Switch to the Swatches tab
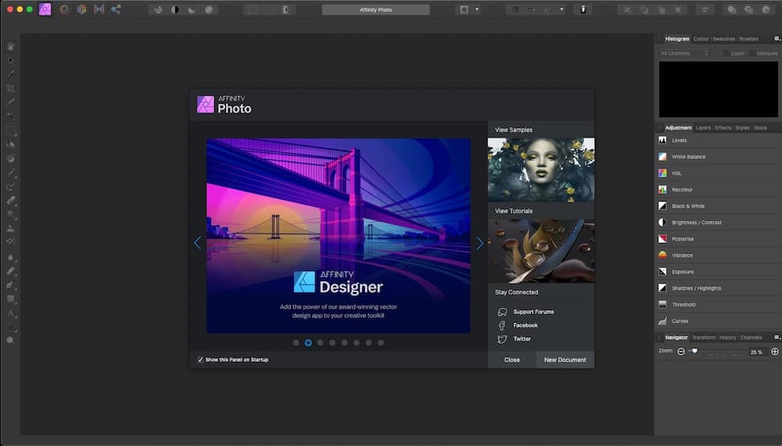The image size is (782, 446). click(723, 39)
